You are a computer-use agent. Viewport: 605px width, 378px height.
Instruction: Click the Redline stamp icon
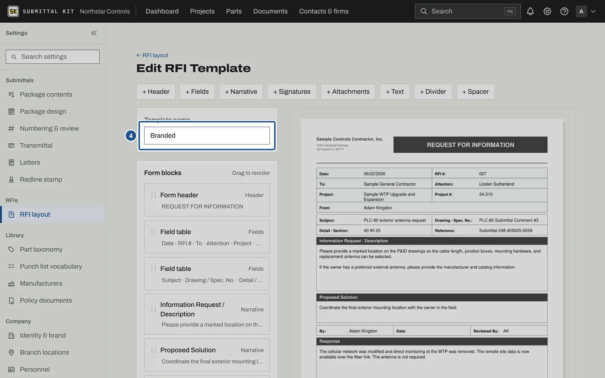click(11, 180)
